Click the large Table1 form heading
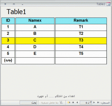Image resolution: width=112 pixels, height=106 pixels. coord(16,12)
